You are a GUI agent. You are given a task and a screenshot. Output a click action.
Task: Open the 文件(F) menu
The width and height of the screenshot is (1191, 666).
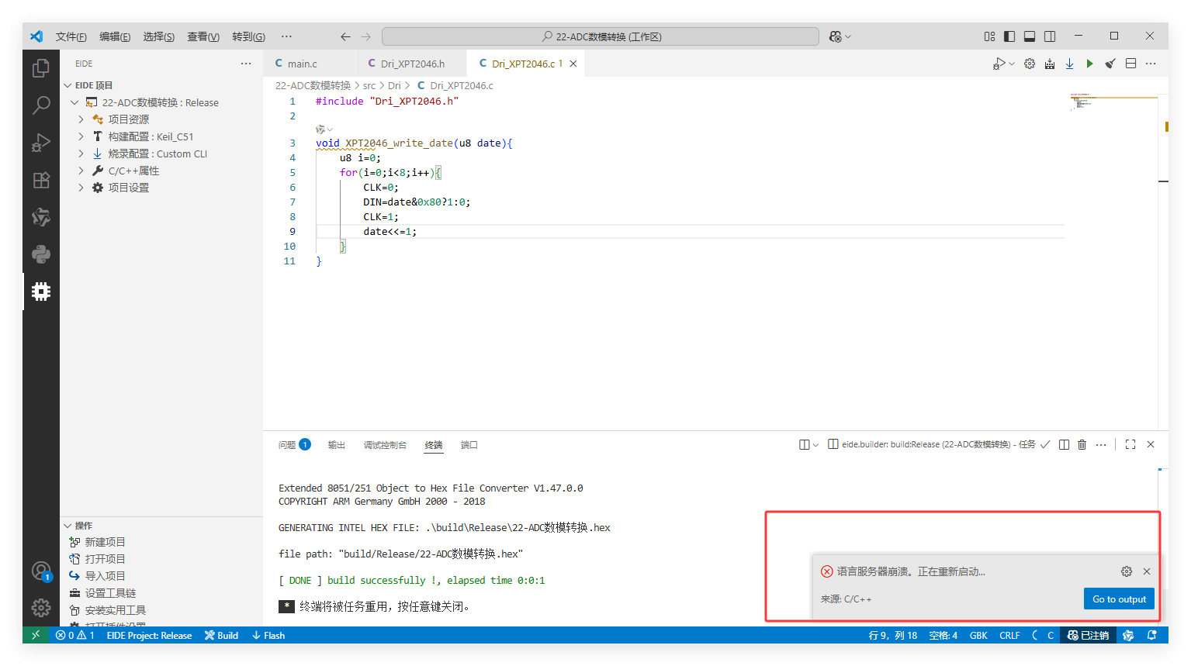(71, 36)
